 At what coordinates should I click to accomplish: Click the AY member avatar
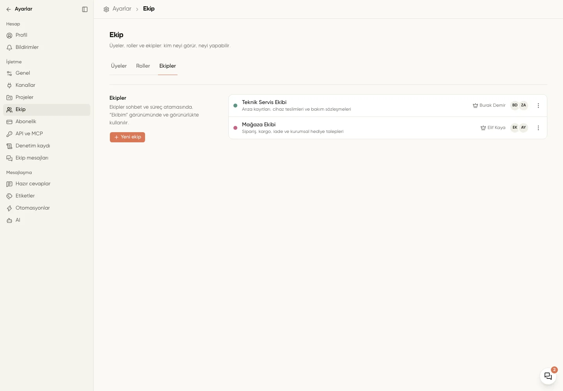(x=524, y=127)
